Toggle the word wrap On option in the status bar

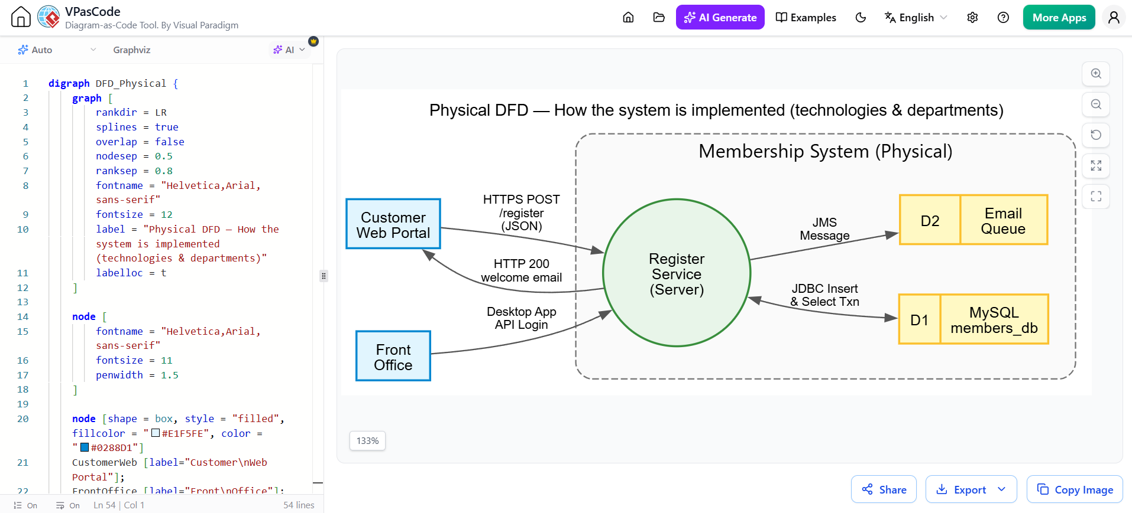[x=68, y=505]
